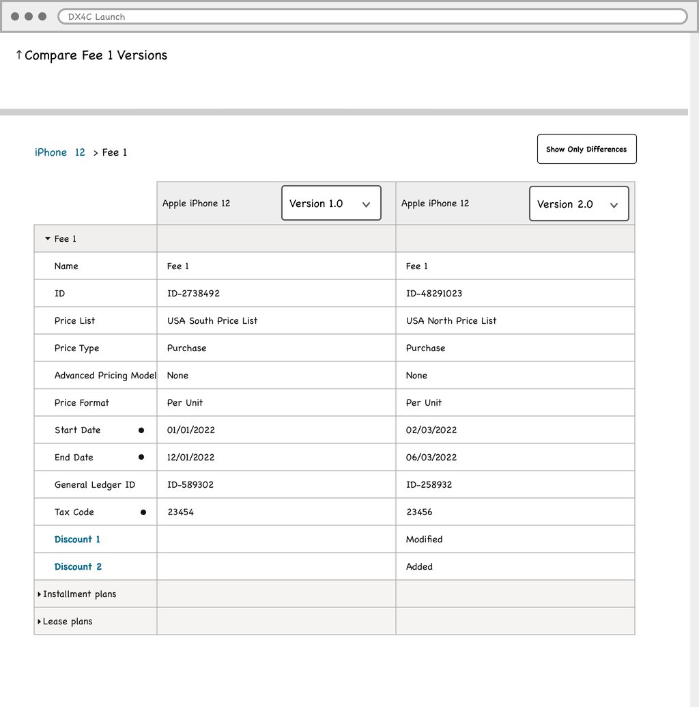Click the Tax Code difference dot
This screenshot has width=699, height=707.
pyautogui.click(x=143, y=512)
